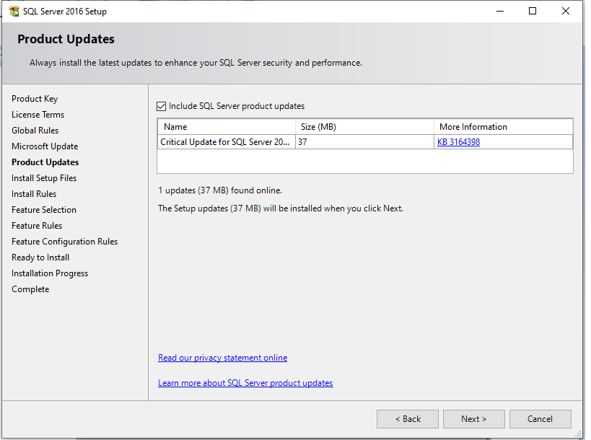
Task: Select the Complete step in navigation
Action: pyautogui.click(x=30, y=289)
